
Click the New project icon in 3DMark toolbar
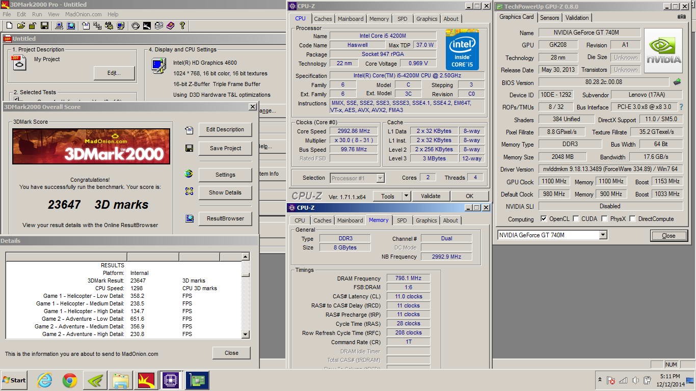click(x=9, y=25)
